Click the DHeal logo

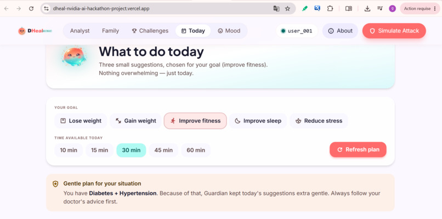(35, 31)
